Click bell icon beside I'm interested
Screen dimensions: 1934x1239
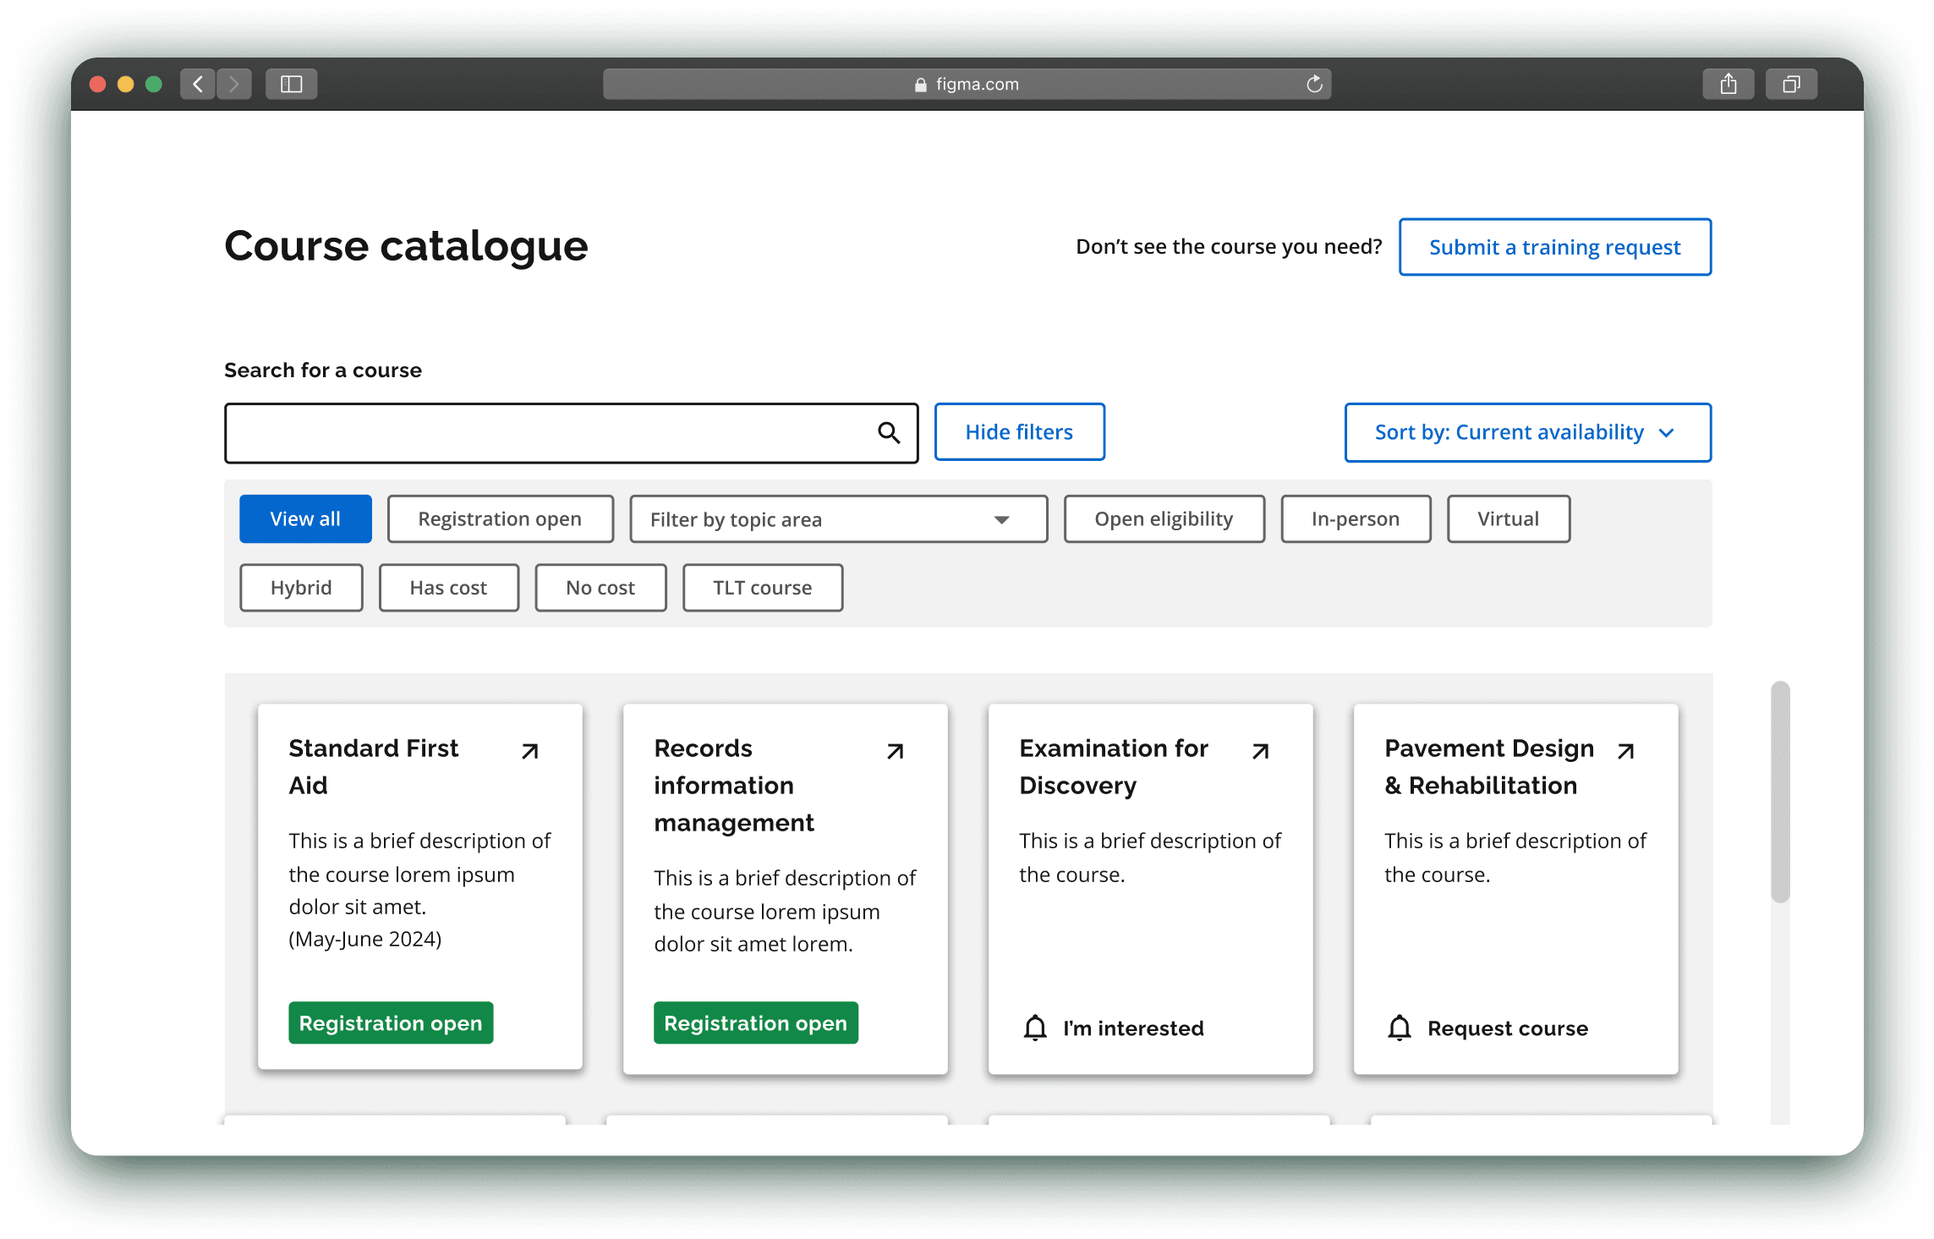point(1035,1028)
